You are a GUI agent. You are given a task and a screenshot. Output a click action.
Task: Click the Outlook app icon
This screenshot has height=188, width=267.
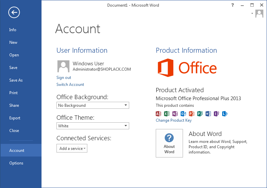(183, 113)
